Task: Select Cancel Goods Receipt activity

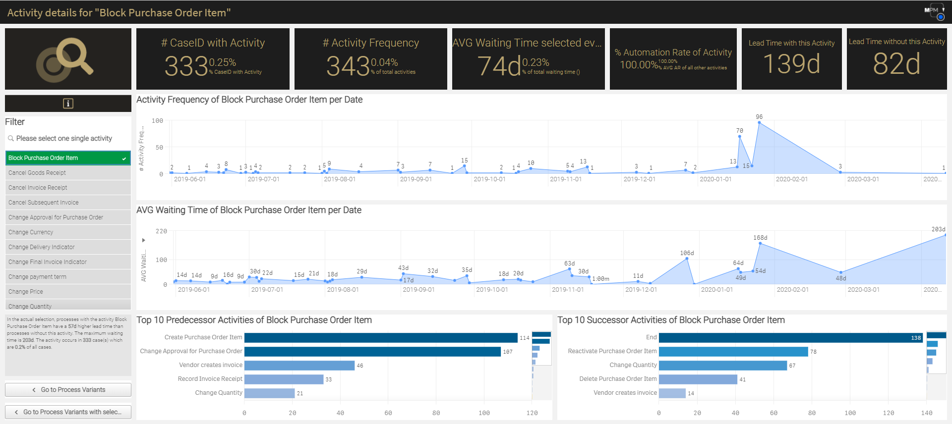Action: coord(68,173)
